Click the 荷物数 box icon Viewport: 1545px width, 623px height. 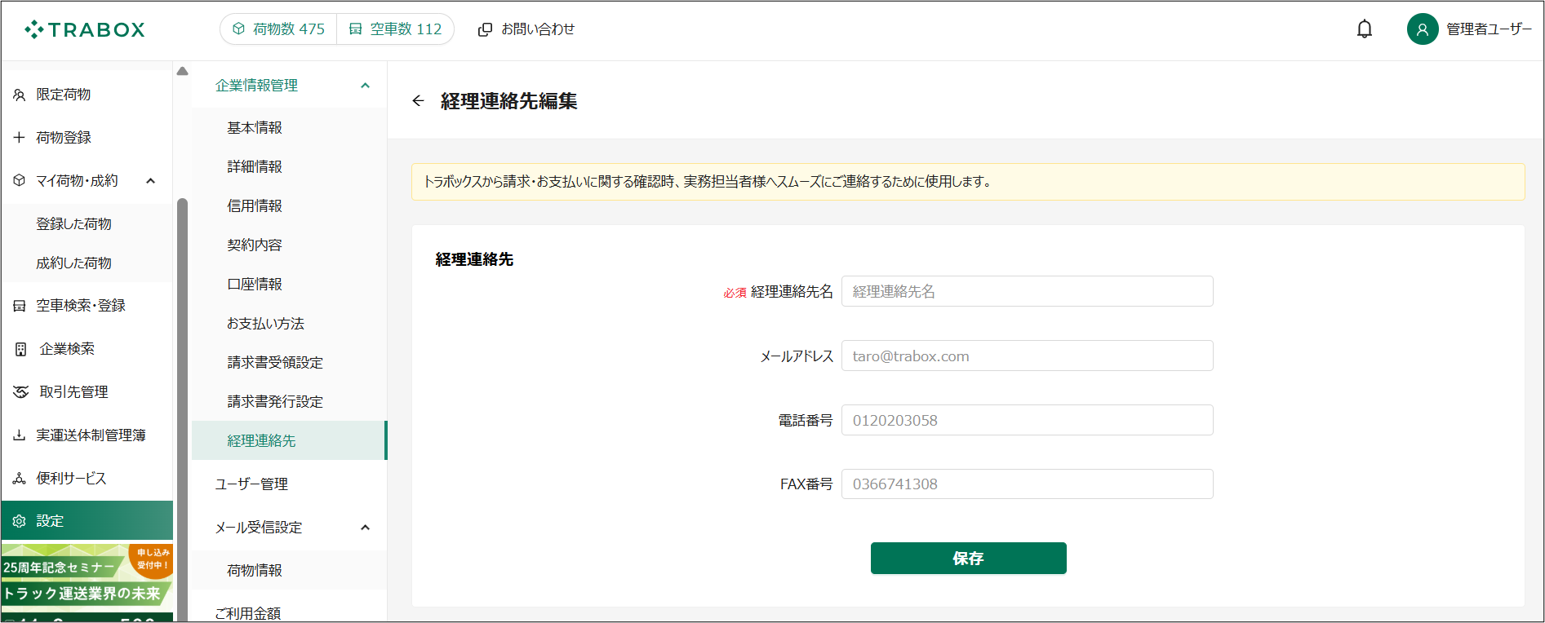(x=238, y=29)
